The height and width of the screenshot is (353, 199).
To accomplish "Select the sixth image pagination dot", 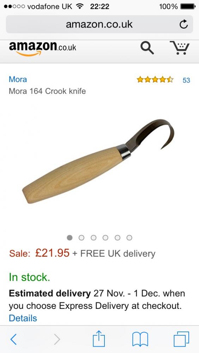I will click(129, 238).
